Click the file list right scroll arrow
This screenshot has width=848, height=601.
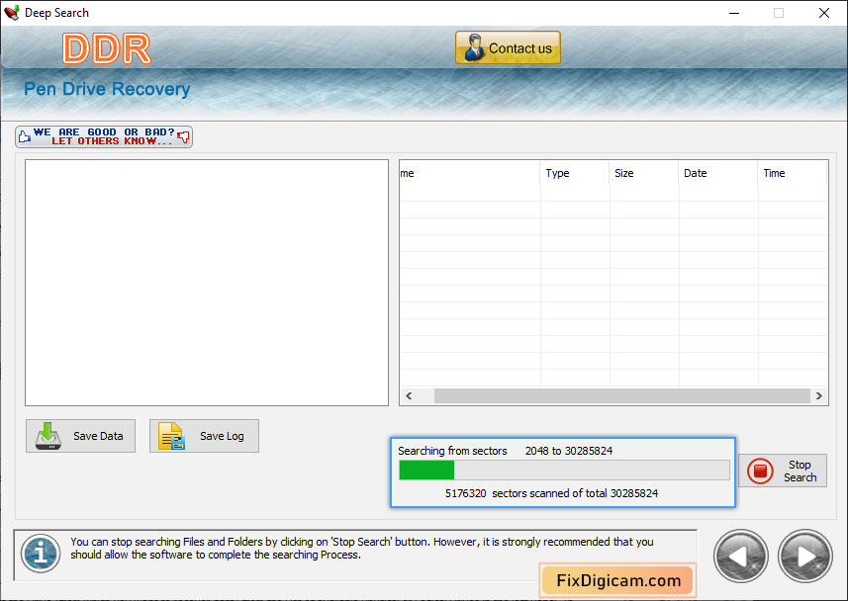[818, 395]
